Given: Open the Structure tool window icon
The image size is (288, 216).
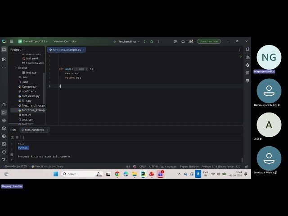Looking at the screenshot, I should point(4,59).
